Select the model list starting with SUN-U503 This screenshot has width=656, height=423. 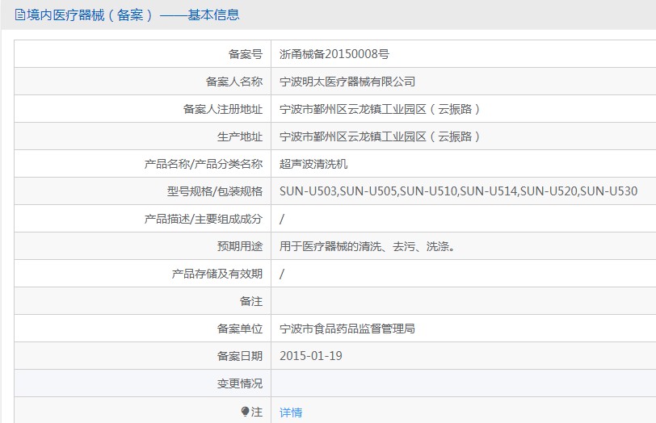click(459, 191)
